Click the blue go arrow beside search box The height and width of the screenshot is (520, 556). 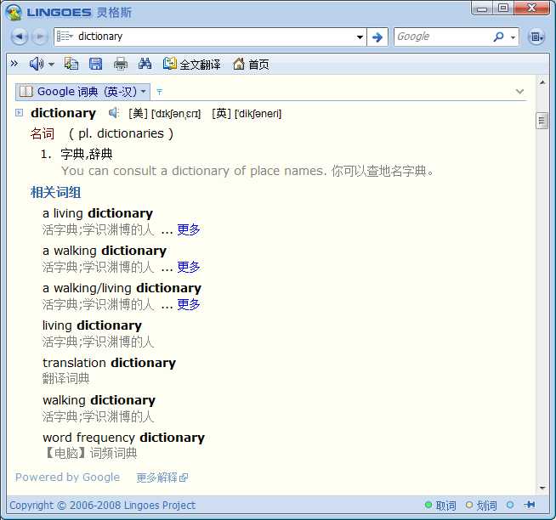(x=377, y=37)
